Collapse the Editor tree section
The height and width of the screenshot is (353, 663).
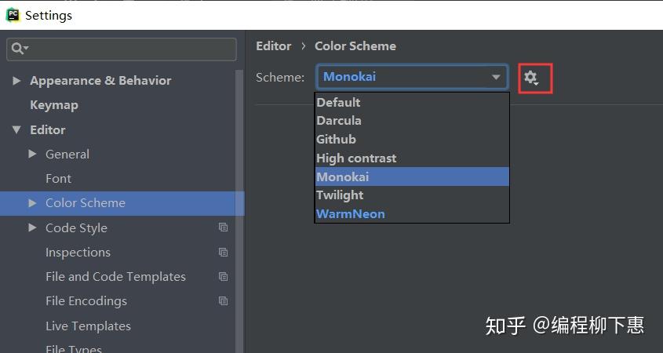16,130
